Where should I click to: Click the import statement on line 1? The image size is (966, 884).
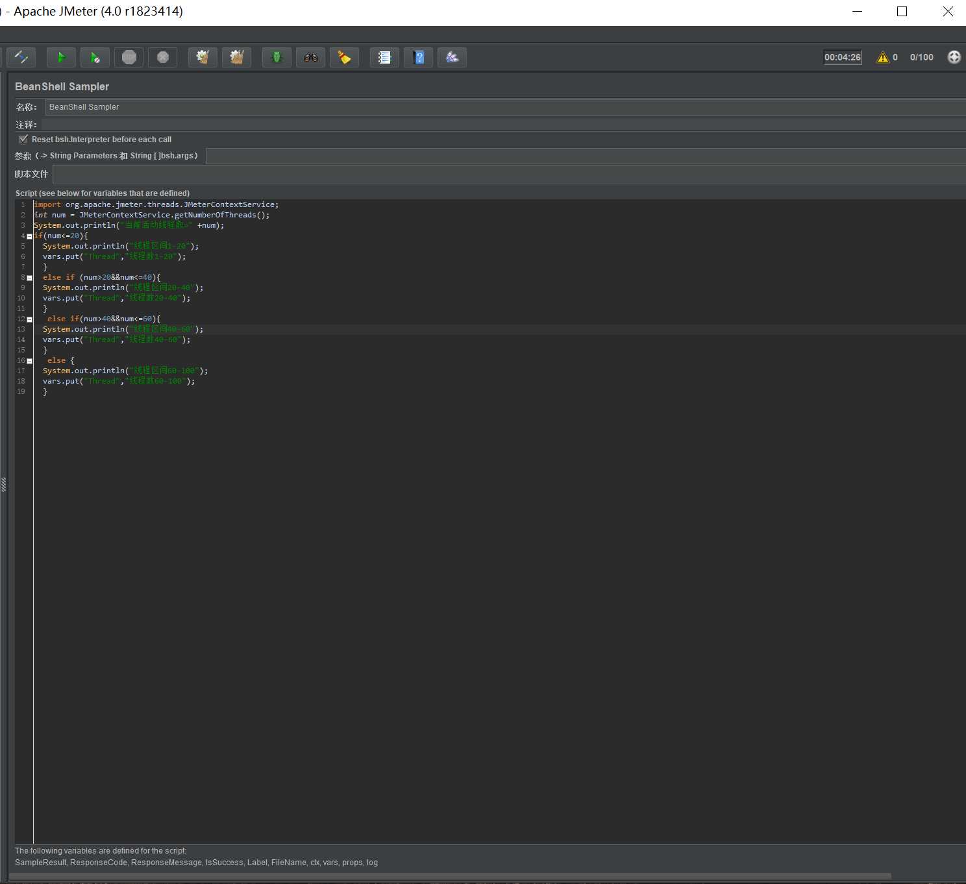156,204
